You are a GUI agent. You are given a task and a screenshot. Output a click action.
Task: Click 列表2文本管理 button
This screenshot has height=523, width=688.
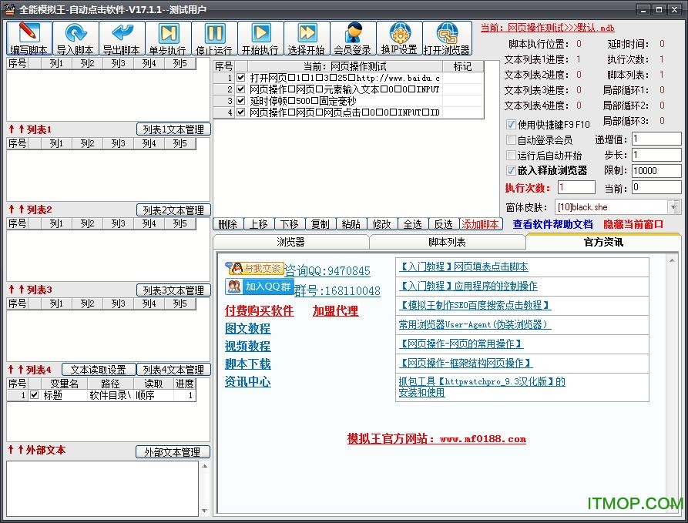tap(173, 210)
